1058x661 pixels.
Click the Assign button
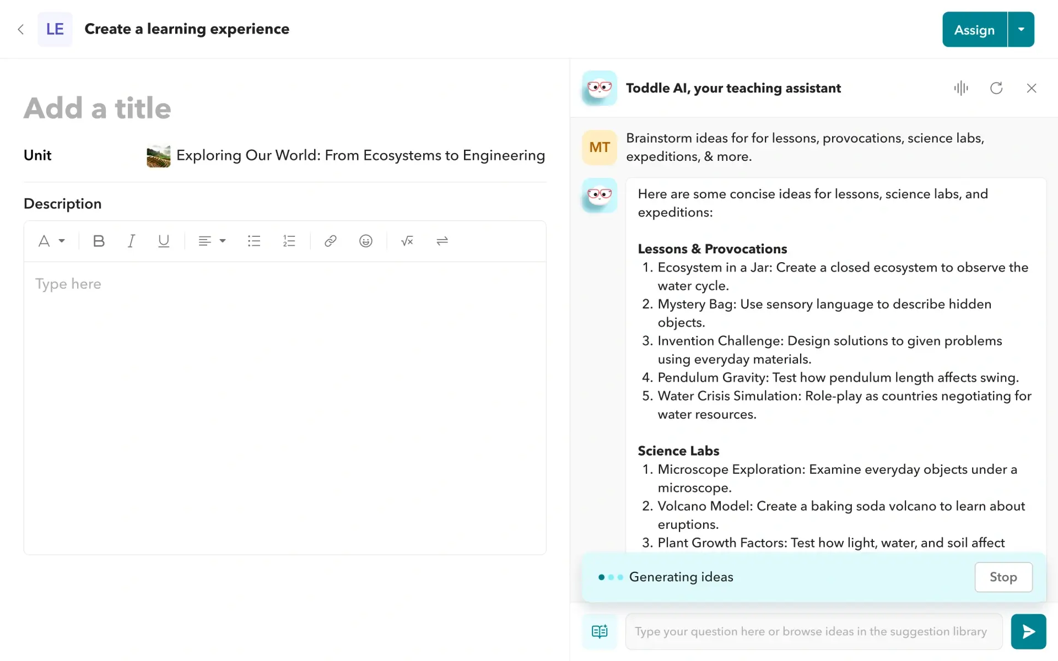coord(974,29)
